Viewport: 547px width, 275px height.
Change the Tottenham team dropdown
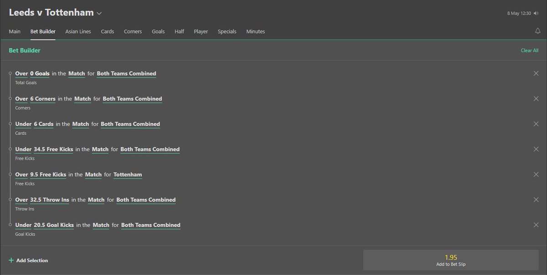(128, 174)
